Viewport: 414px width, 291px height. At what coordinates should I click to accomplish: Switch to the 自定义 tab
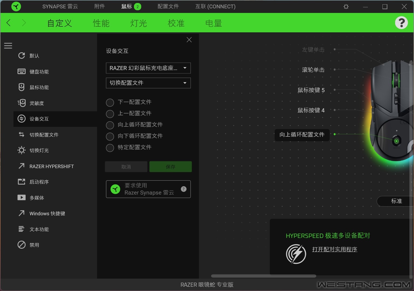pyautogui.click(x=60, y=23)
